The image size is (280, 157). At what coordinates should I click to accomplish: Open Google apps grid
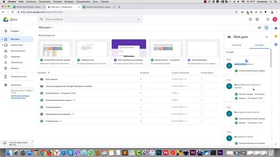pos(268,19)
